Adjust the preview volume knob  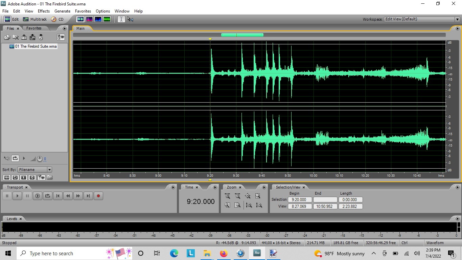(40, 159)
